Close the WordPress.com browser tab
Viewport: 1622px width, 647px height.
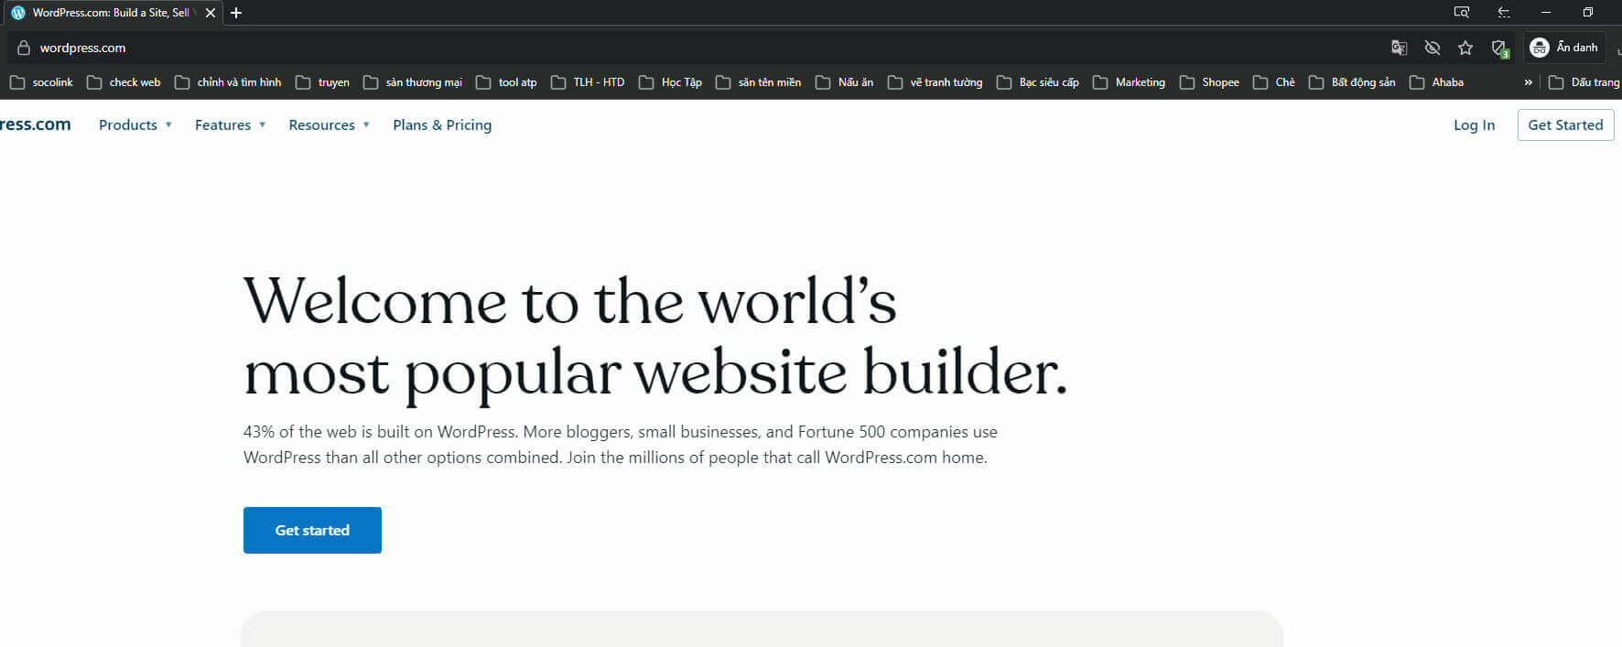pos(211,13)
